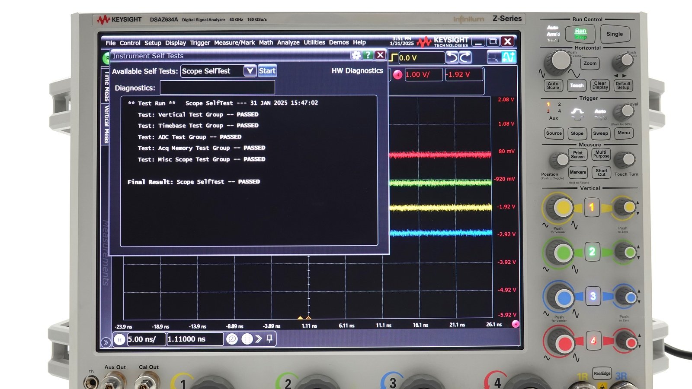Open the Time Meas side tab
This screenshot has width=692, height=389.
click(106, 86)
